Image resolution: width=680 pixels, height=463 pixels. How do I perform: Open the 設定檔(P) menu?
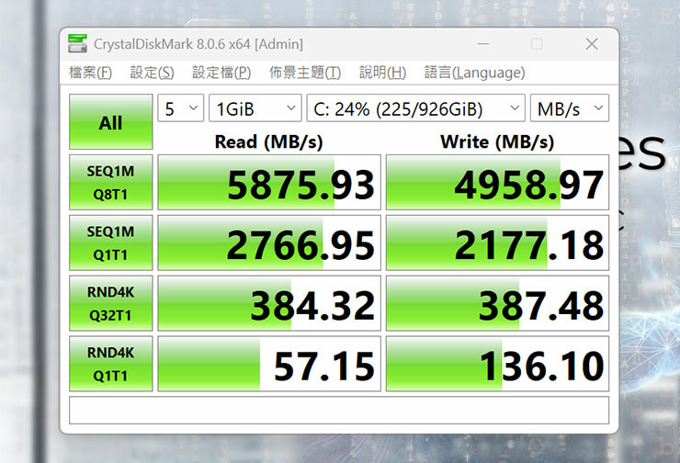[x=221, y=73]
